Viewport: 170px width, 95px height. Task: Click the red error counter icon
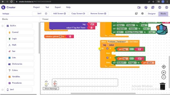click(x=54, y=84)
